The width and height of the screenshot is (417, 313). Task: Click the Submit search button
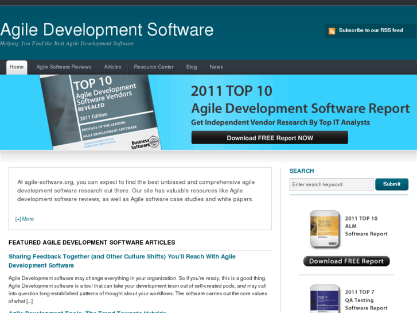(x=392, y=184)
